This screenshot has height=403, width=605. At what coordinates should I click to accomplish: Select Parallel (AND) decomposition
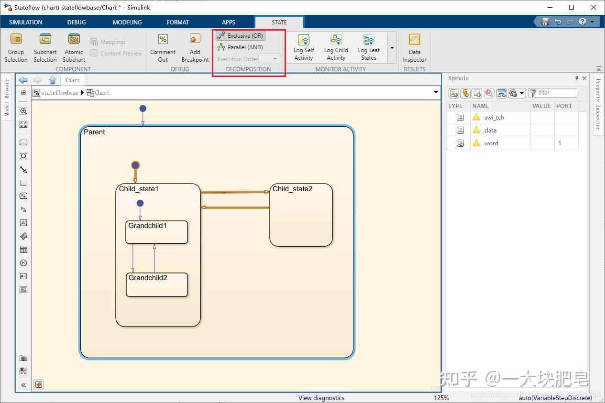point(240,47)
